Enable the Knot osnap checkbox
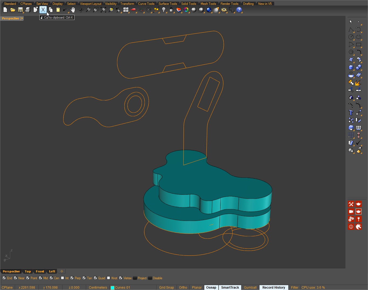Viewport: 368px width, 290px height. [x=108, y=278]
